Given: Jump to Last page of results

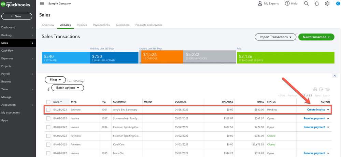Looking at the screenshot, I should point(326,95).
